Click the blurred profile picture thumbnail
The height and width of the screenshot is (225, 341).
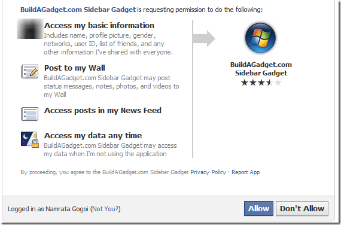point(30,29)
